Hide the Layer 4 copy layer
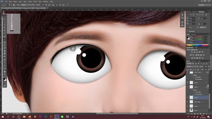The width and height of the screenshot is (212, 119). pos(187,102)
